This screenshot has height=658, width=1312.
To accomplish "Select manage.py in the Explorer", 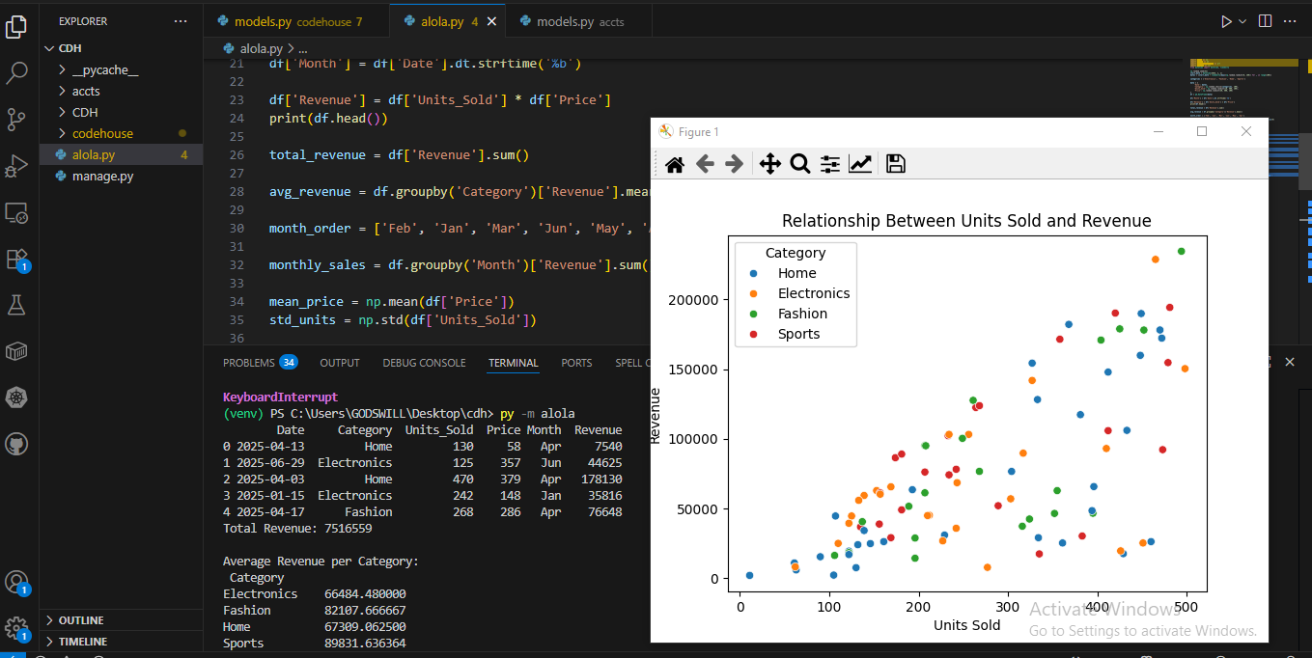I will pyautogui.click(x=100, y=176).
